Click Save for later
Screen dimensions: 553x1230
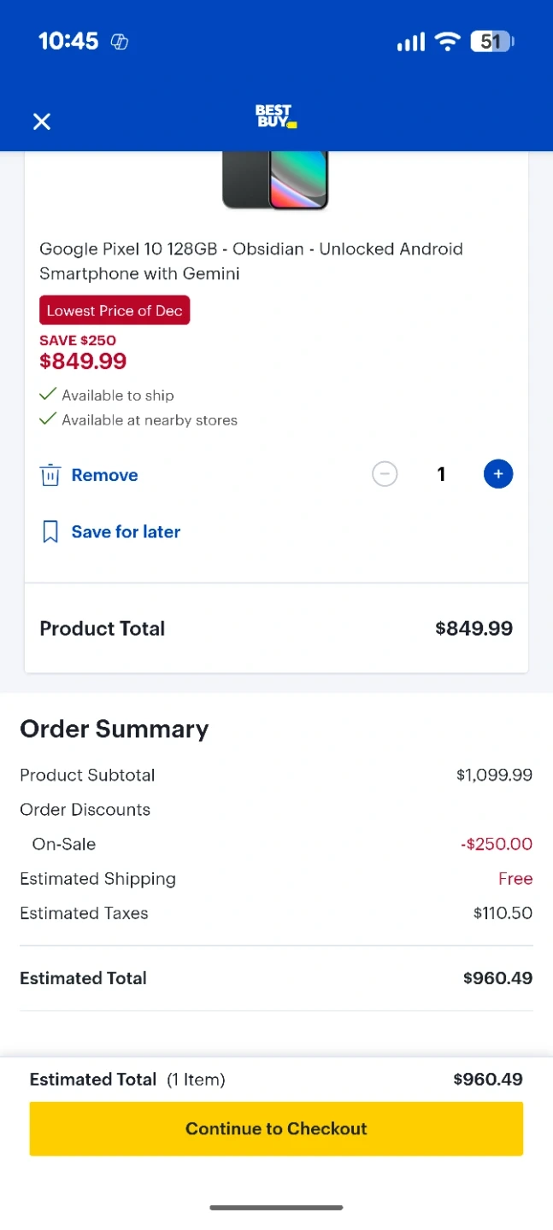(x=126, y=532)
